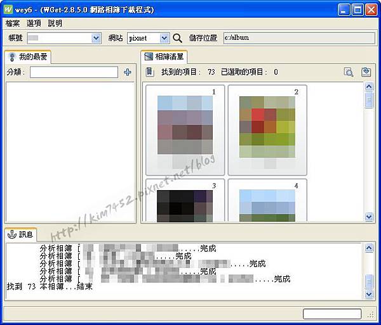Click the album list scrollbar thumb
This screenshot has width=381, height=325.
pyautogui.click(x=369, y=99)
